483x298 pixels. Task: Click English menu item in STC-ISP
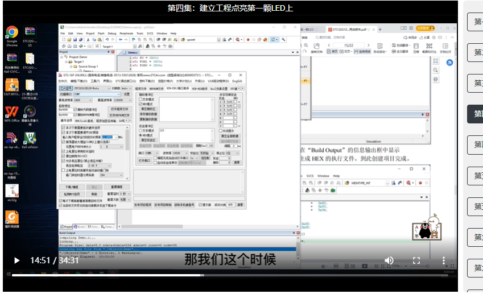click(x=237, y=81)
